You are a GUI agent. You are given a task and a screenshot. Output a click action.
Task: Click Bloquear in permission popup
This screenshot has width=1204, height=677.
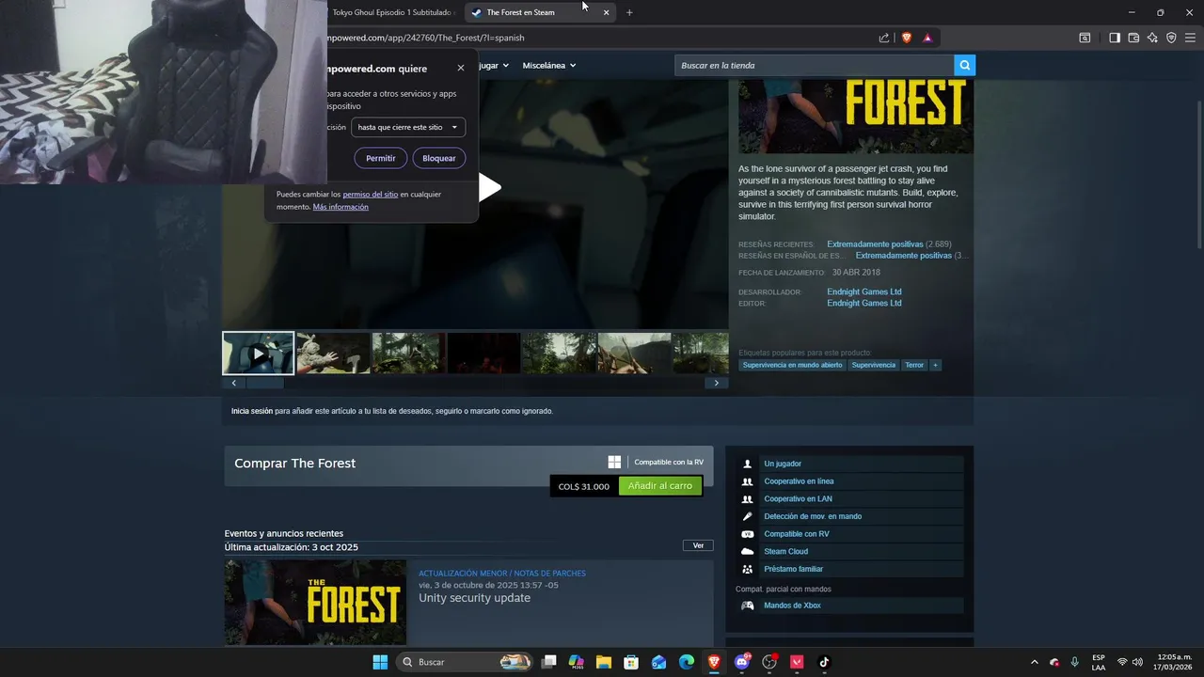[439, 158]
